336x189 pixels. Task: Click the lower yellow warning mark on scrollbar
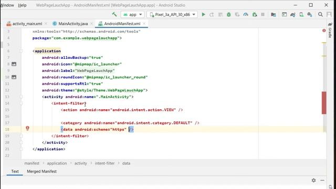tap(324, 56)
